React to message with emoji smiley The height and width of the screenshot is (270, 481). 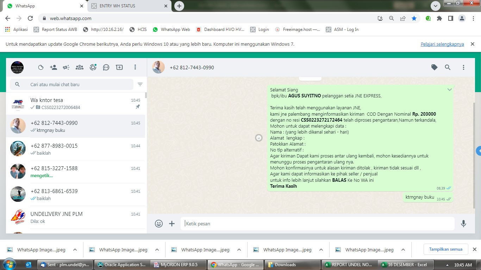click(x=259, y=138)
